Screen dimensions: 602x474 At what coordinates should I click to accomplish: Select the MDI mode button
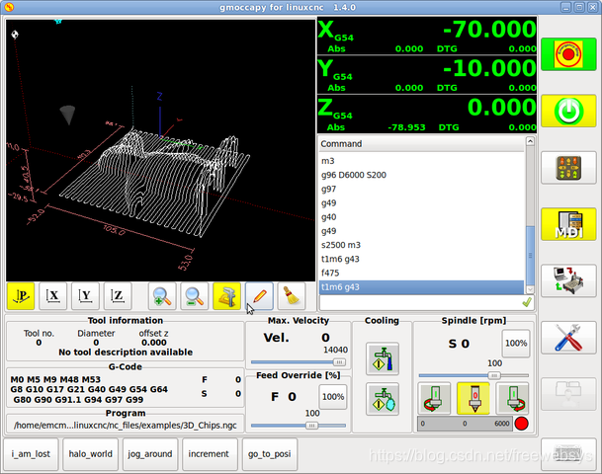[x=568, y=224]
